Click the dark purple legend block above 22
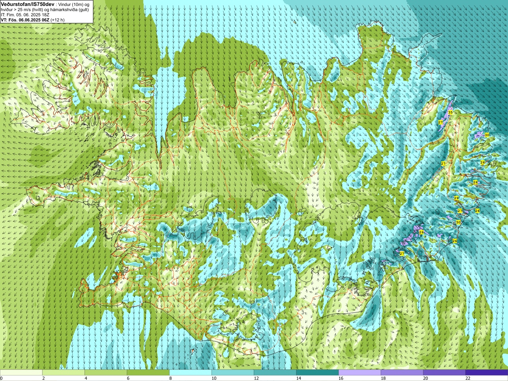508x381 pixels. pyautogui.click(x=487, y=373)
